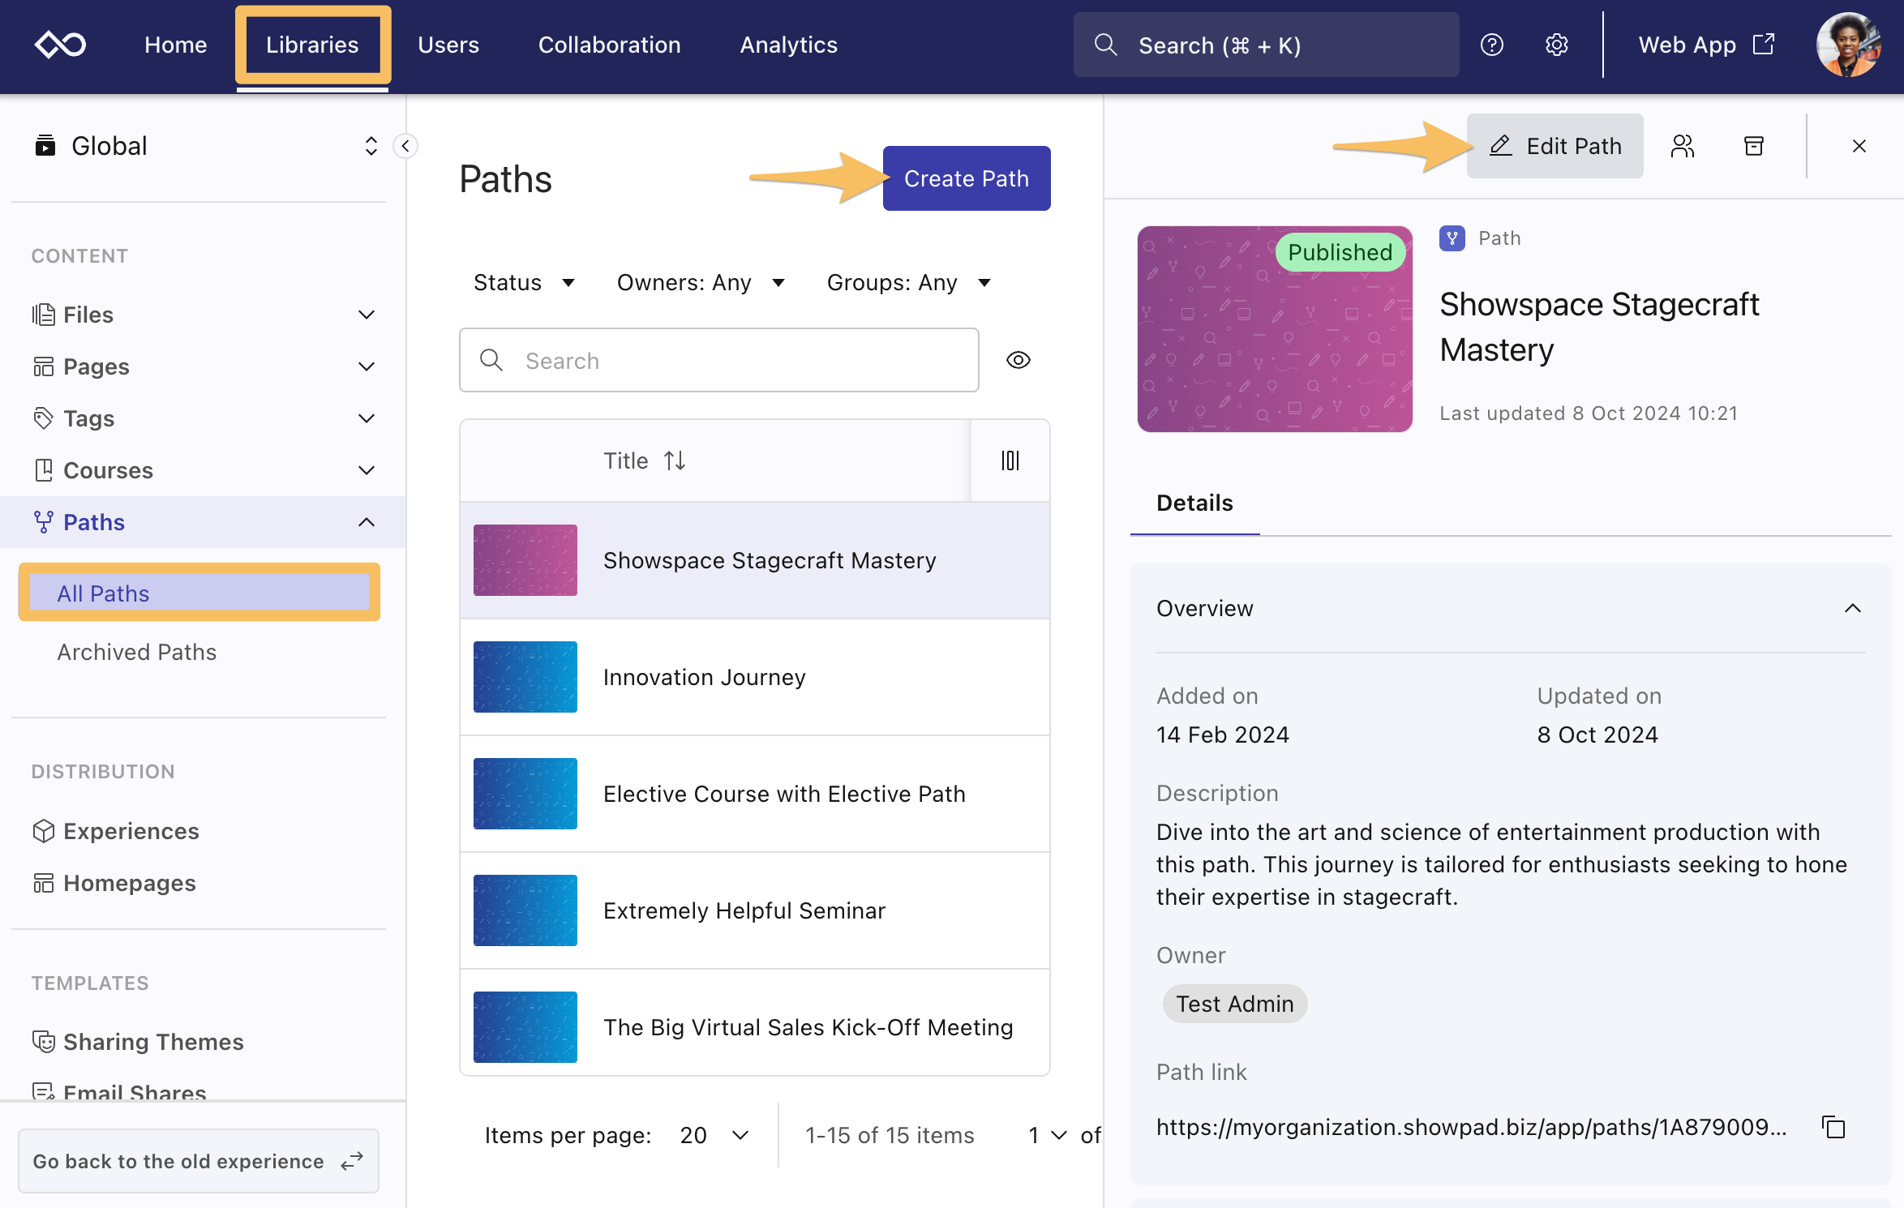Click the Edit Path button
Screen dimensions: 1904x1208
[1555, 146]
